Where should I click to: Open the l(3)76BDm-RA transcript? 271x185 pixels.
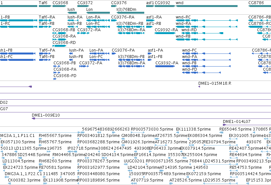(131, 33)
